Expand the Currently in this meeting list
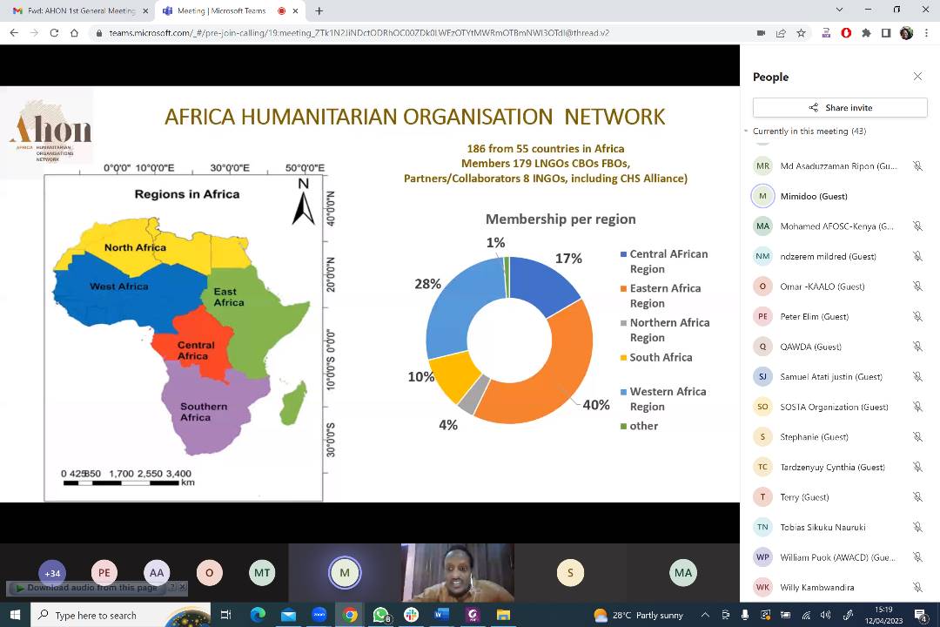 coord(746,131)
